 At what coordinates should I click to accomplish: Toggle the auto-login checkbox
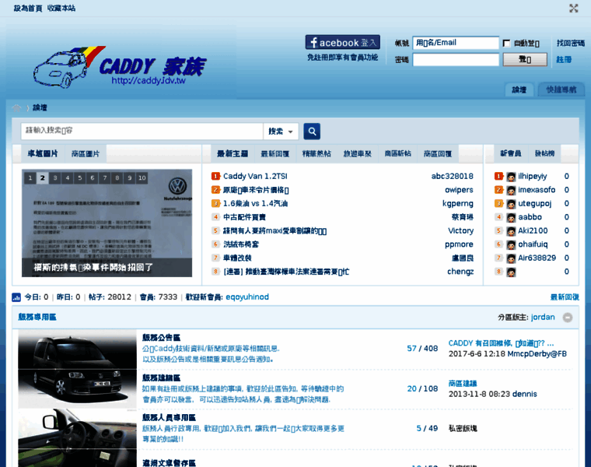(506, 44)
